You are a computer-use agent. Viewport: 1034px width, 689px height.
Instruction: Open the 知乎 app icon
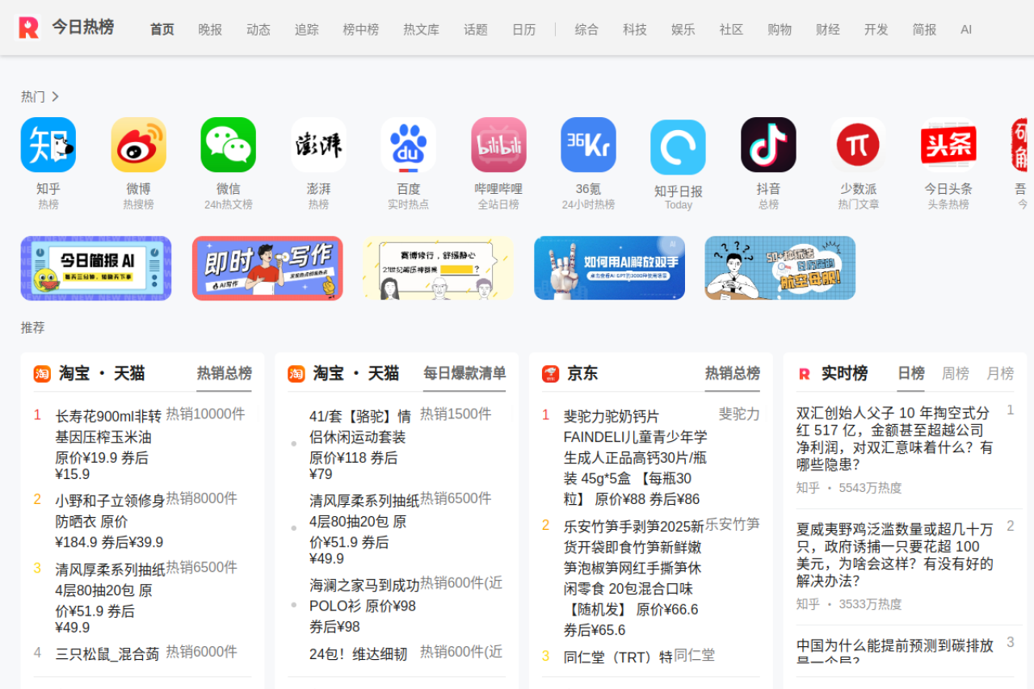pos(48,145)
